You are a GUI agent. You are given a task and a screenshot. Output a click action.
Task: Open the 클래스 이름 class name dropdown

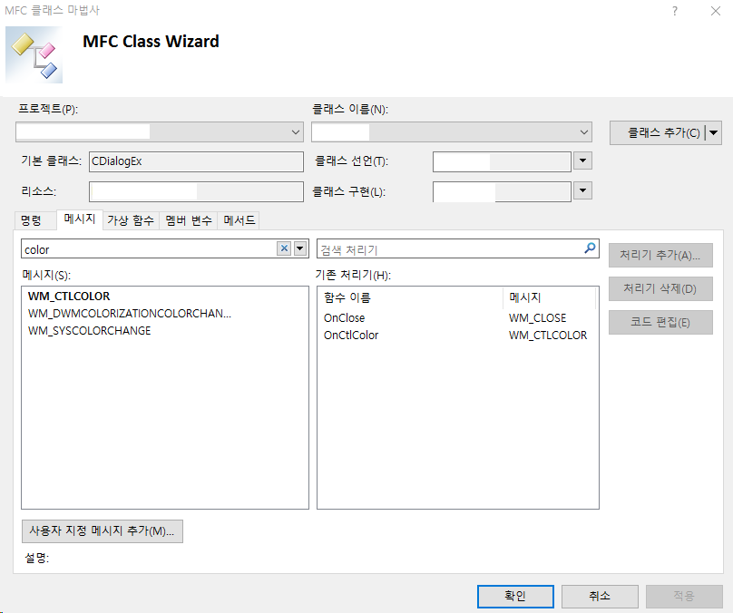click(584, 132)
